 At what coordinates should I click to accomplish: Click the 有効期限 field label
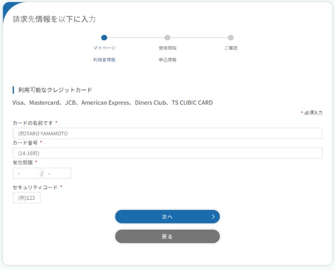pos(23,162)
